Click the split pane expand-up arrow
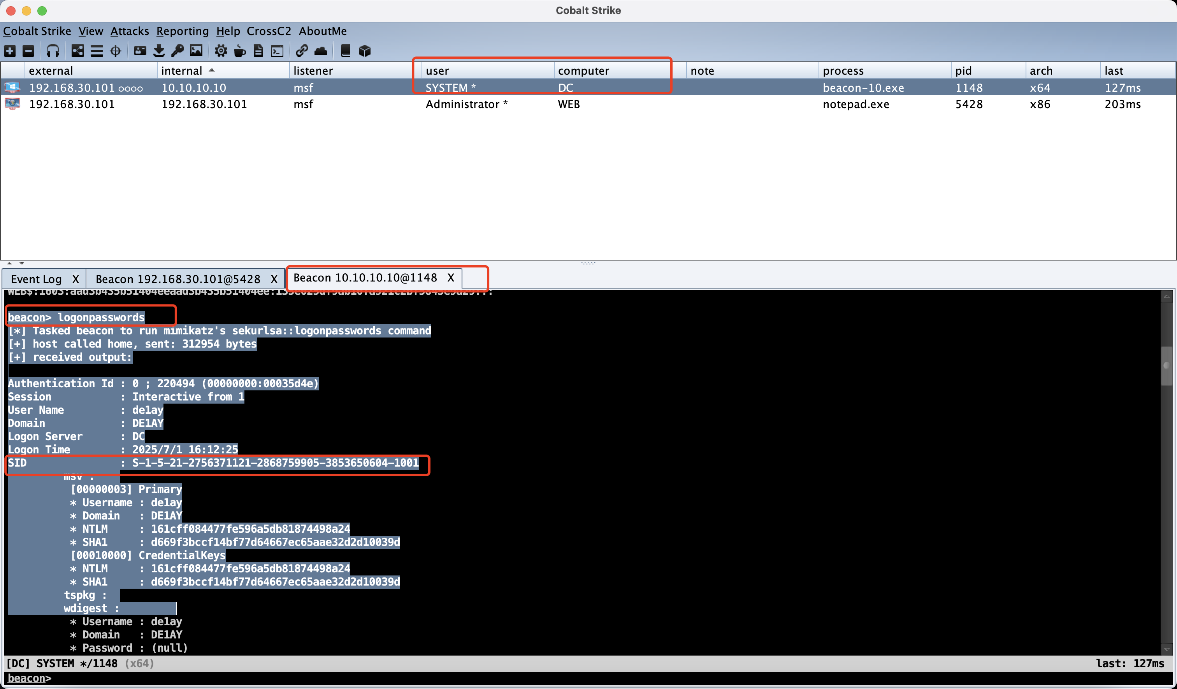Image resolution: width=1177 pixels, height=689 pixels. tap(9, 263)
